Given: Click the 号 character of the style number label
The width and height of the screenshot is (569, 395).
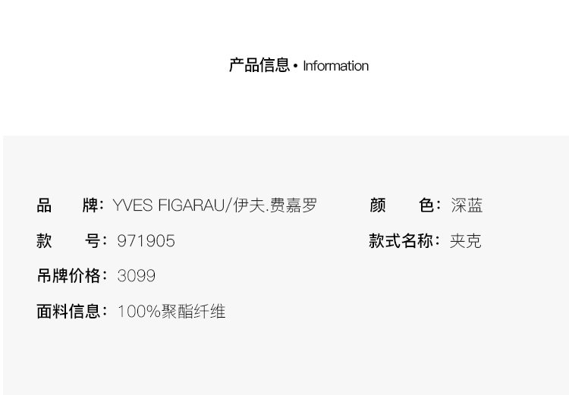Looking at the screenshot, I should point(92,241).
